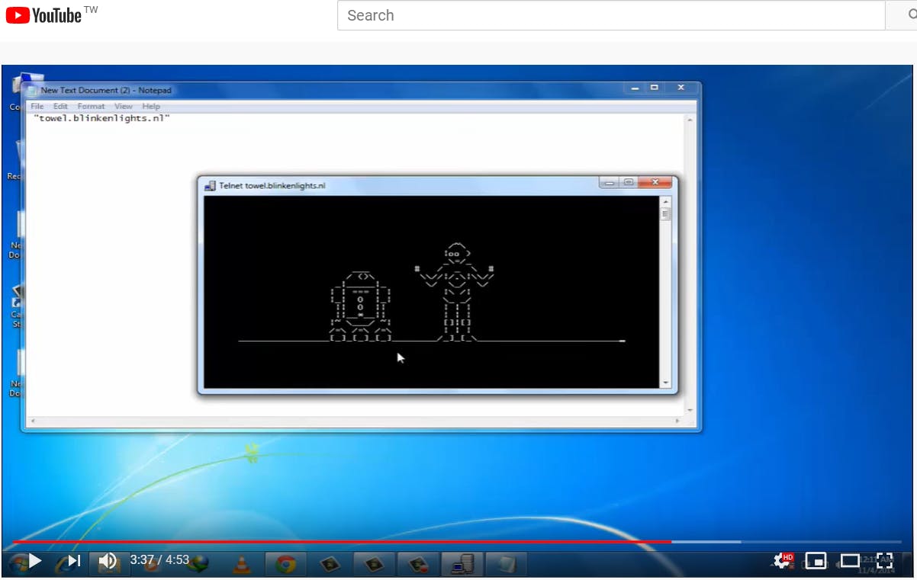Click the R2-D2 ASCII art figure in Telnet
This screenshot has height=580, width=917.
(361, 306)
